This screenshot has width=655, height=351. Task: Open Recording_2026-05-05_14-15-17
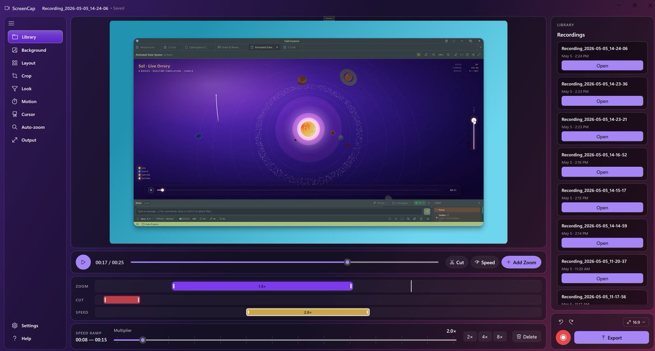point(602,207)
